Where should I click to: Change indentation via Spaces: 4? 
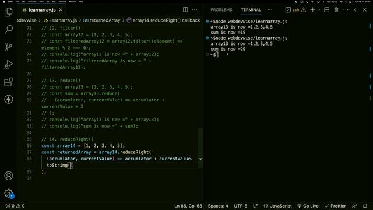click(218, 206)
